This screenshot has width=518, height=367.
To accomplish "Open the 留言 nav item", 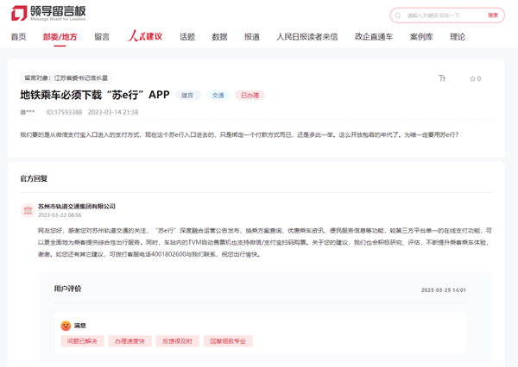I will pos(102,36).
